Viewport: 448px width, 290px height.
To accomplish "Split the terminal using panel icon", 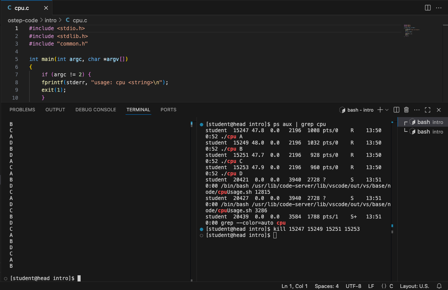I will [396, 110].
